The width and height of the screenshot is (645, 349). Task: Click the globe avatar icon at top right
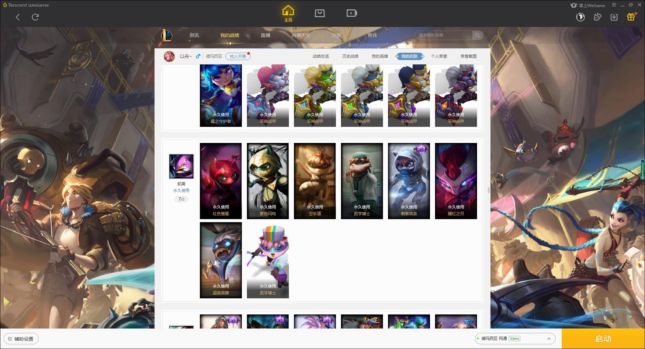pyautogui.click(x=580, y=17)
